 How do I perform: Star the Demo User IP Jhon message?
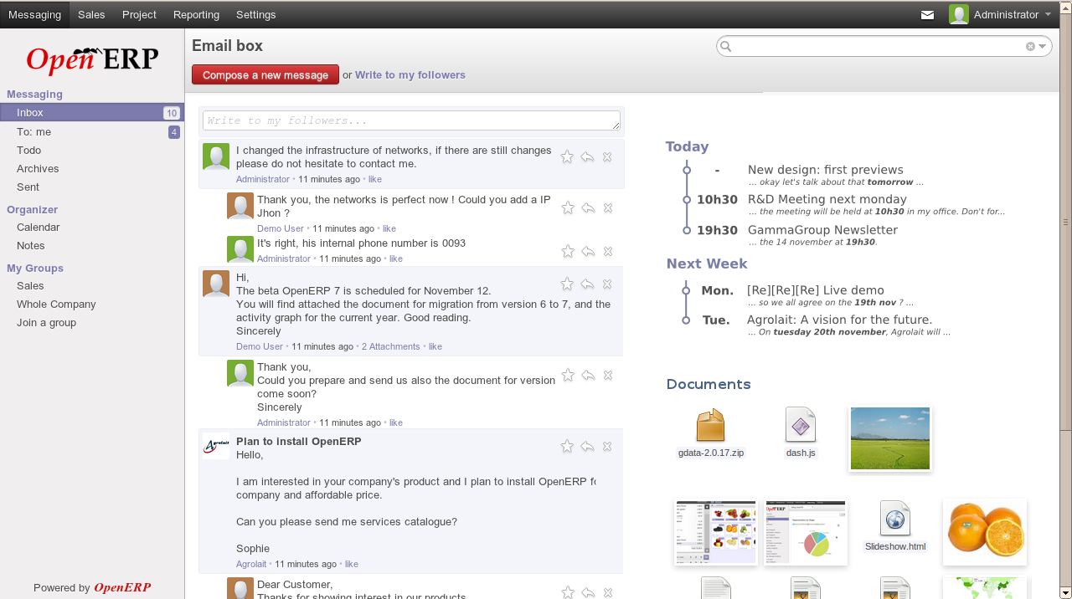point(568,208)
